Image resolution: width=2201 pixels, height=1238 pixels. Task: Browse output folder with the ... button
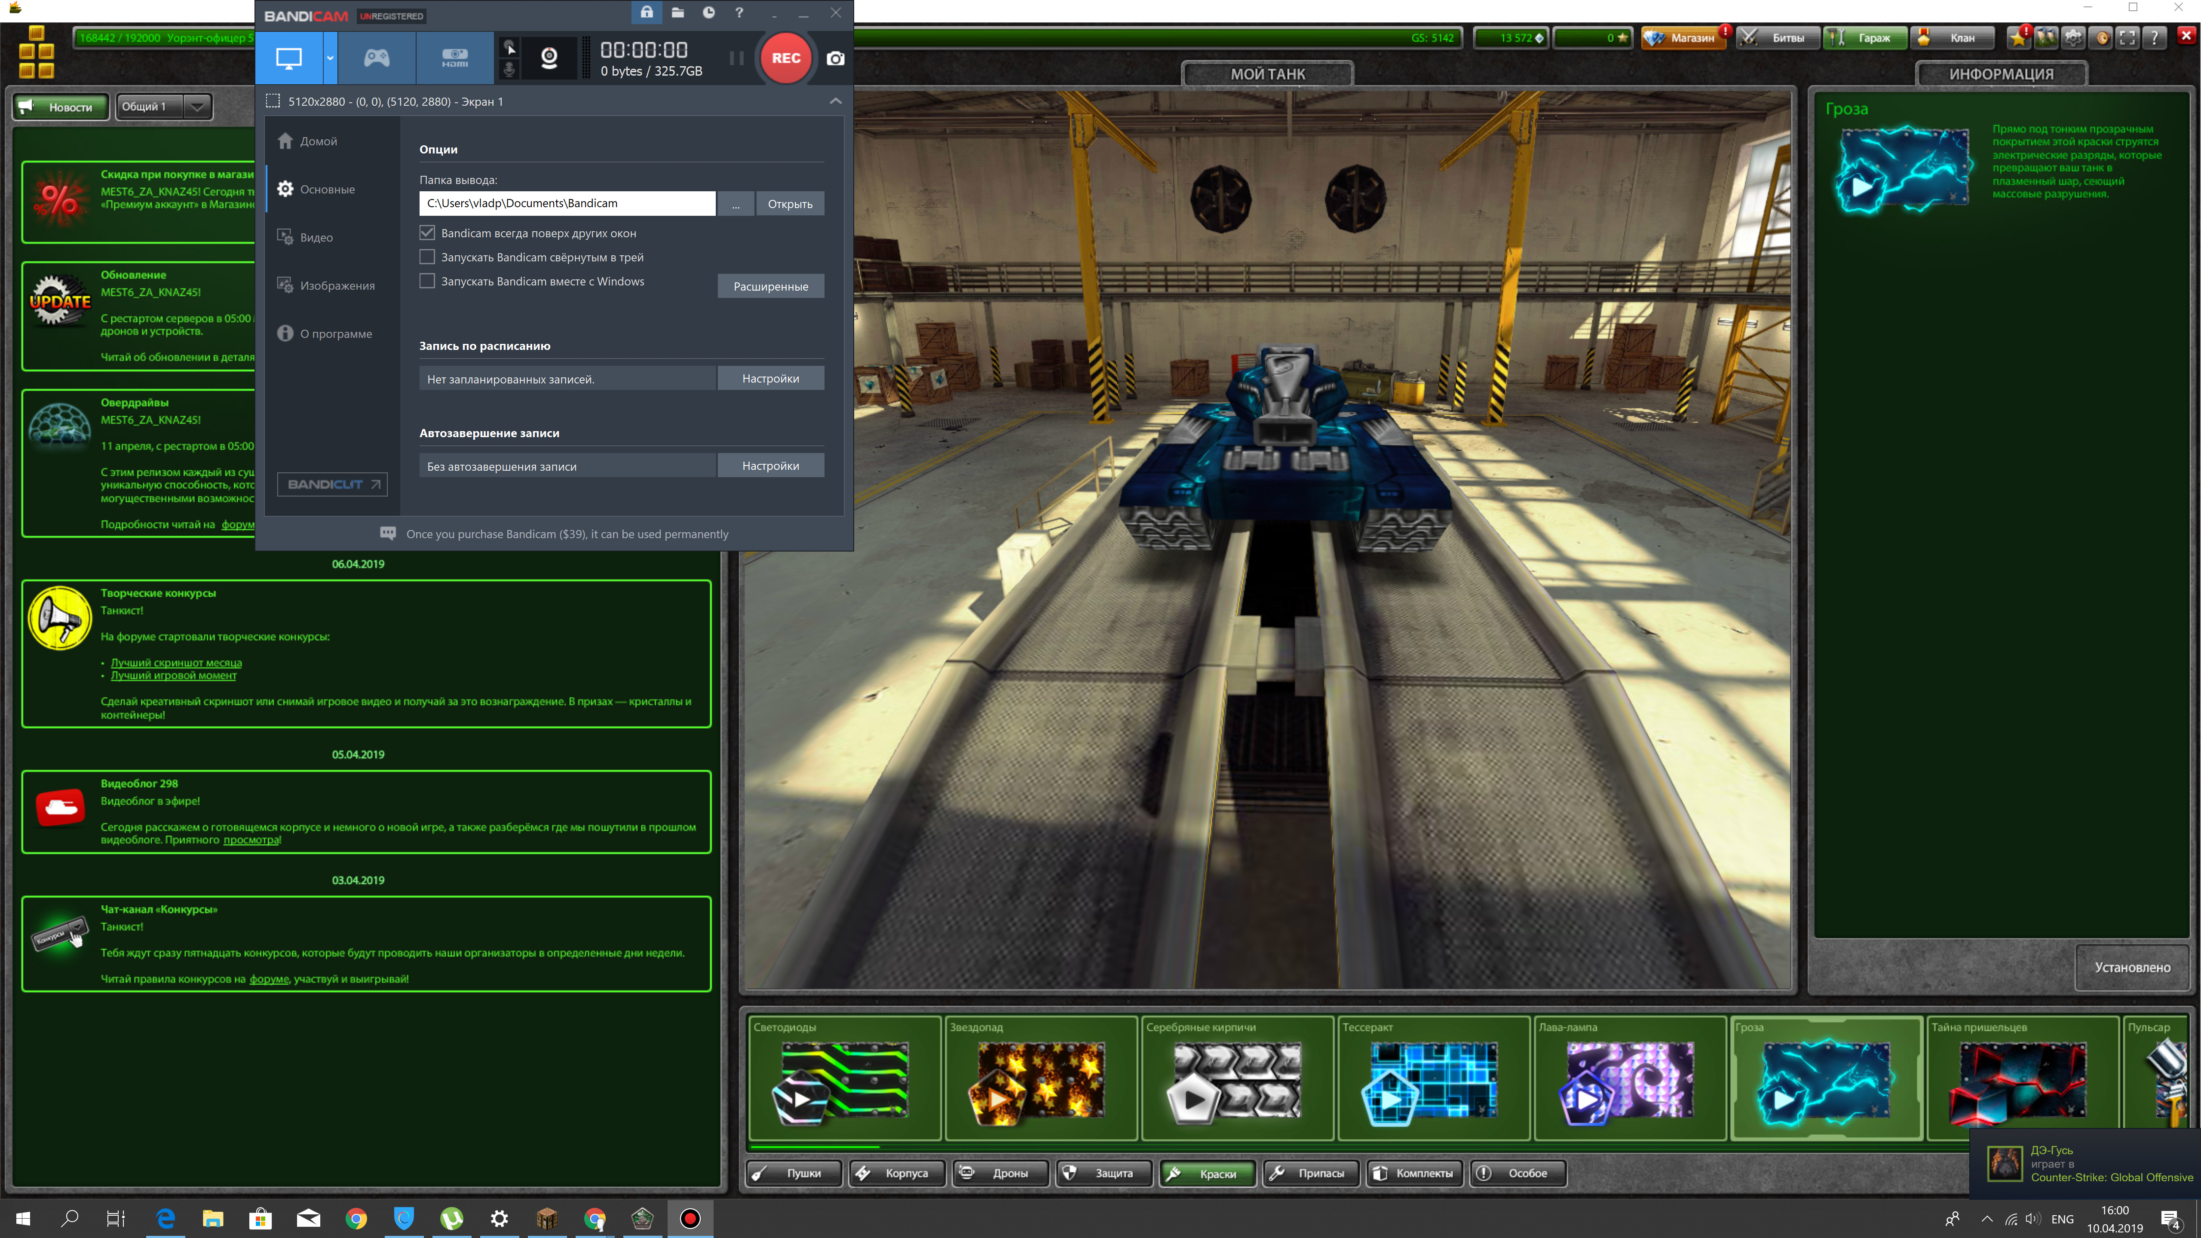(736, 203)
